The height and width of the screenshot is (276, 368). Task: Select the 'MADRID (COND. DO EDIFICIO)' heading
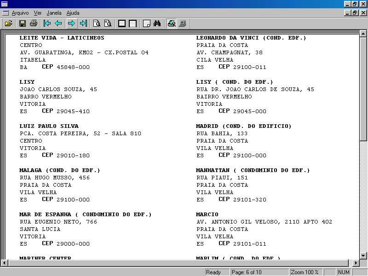244,126
